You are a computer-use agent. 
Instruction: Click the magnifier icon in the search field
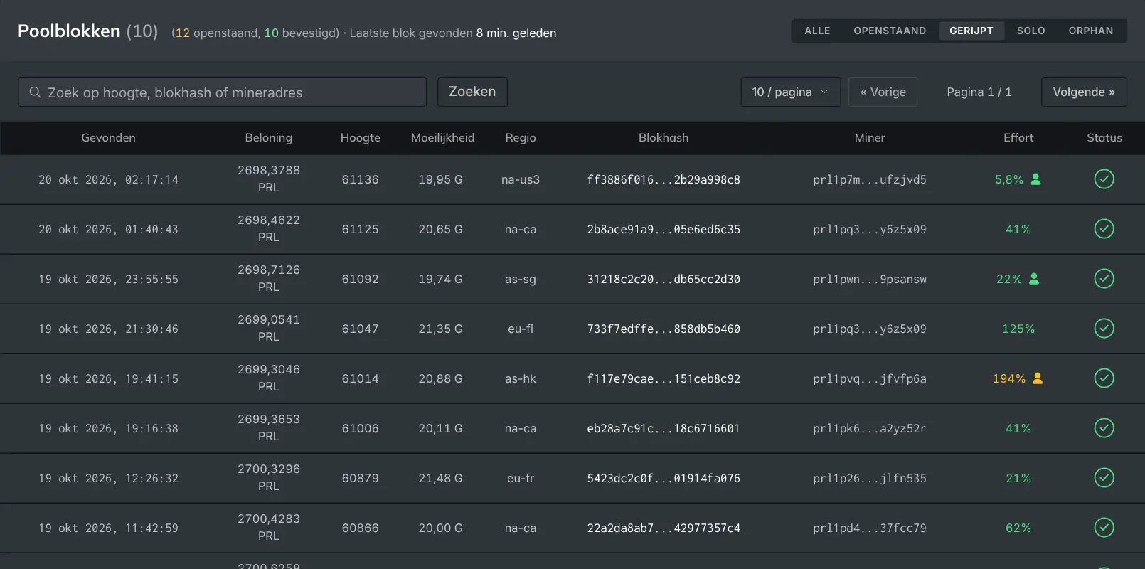[35, 92]
